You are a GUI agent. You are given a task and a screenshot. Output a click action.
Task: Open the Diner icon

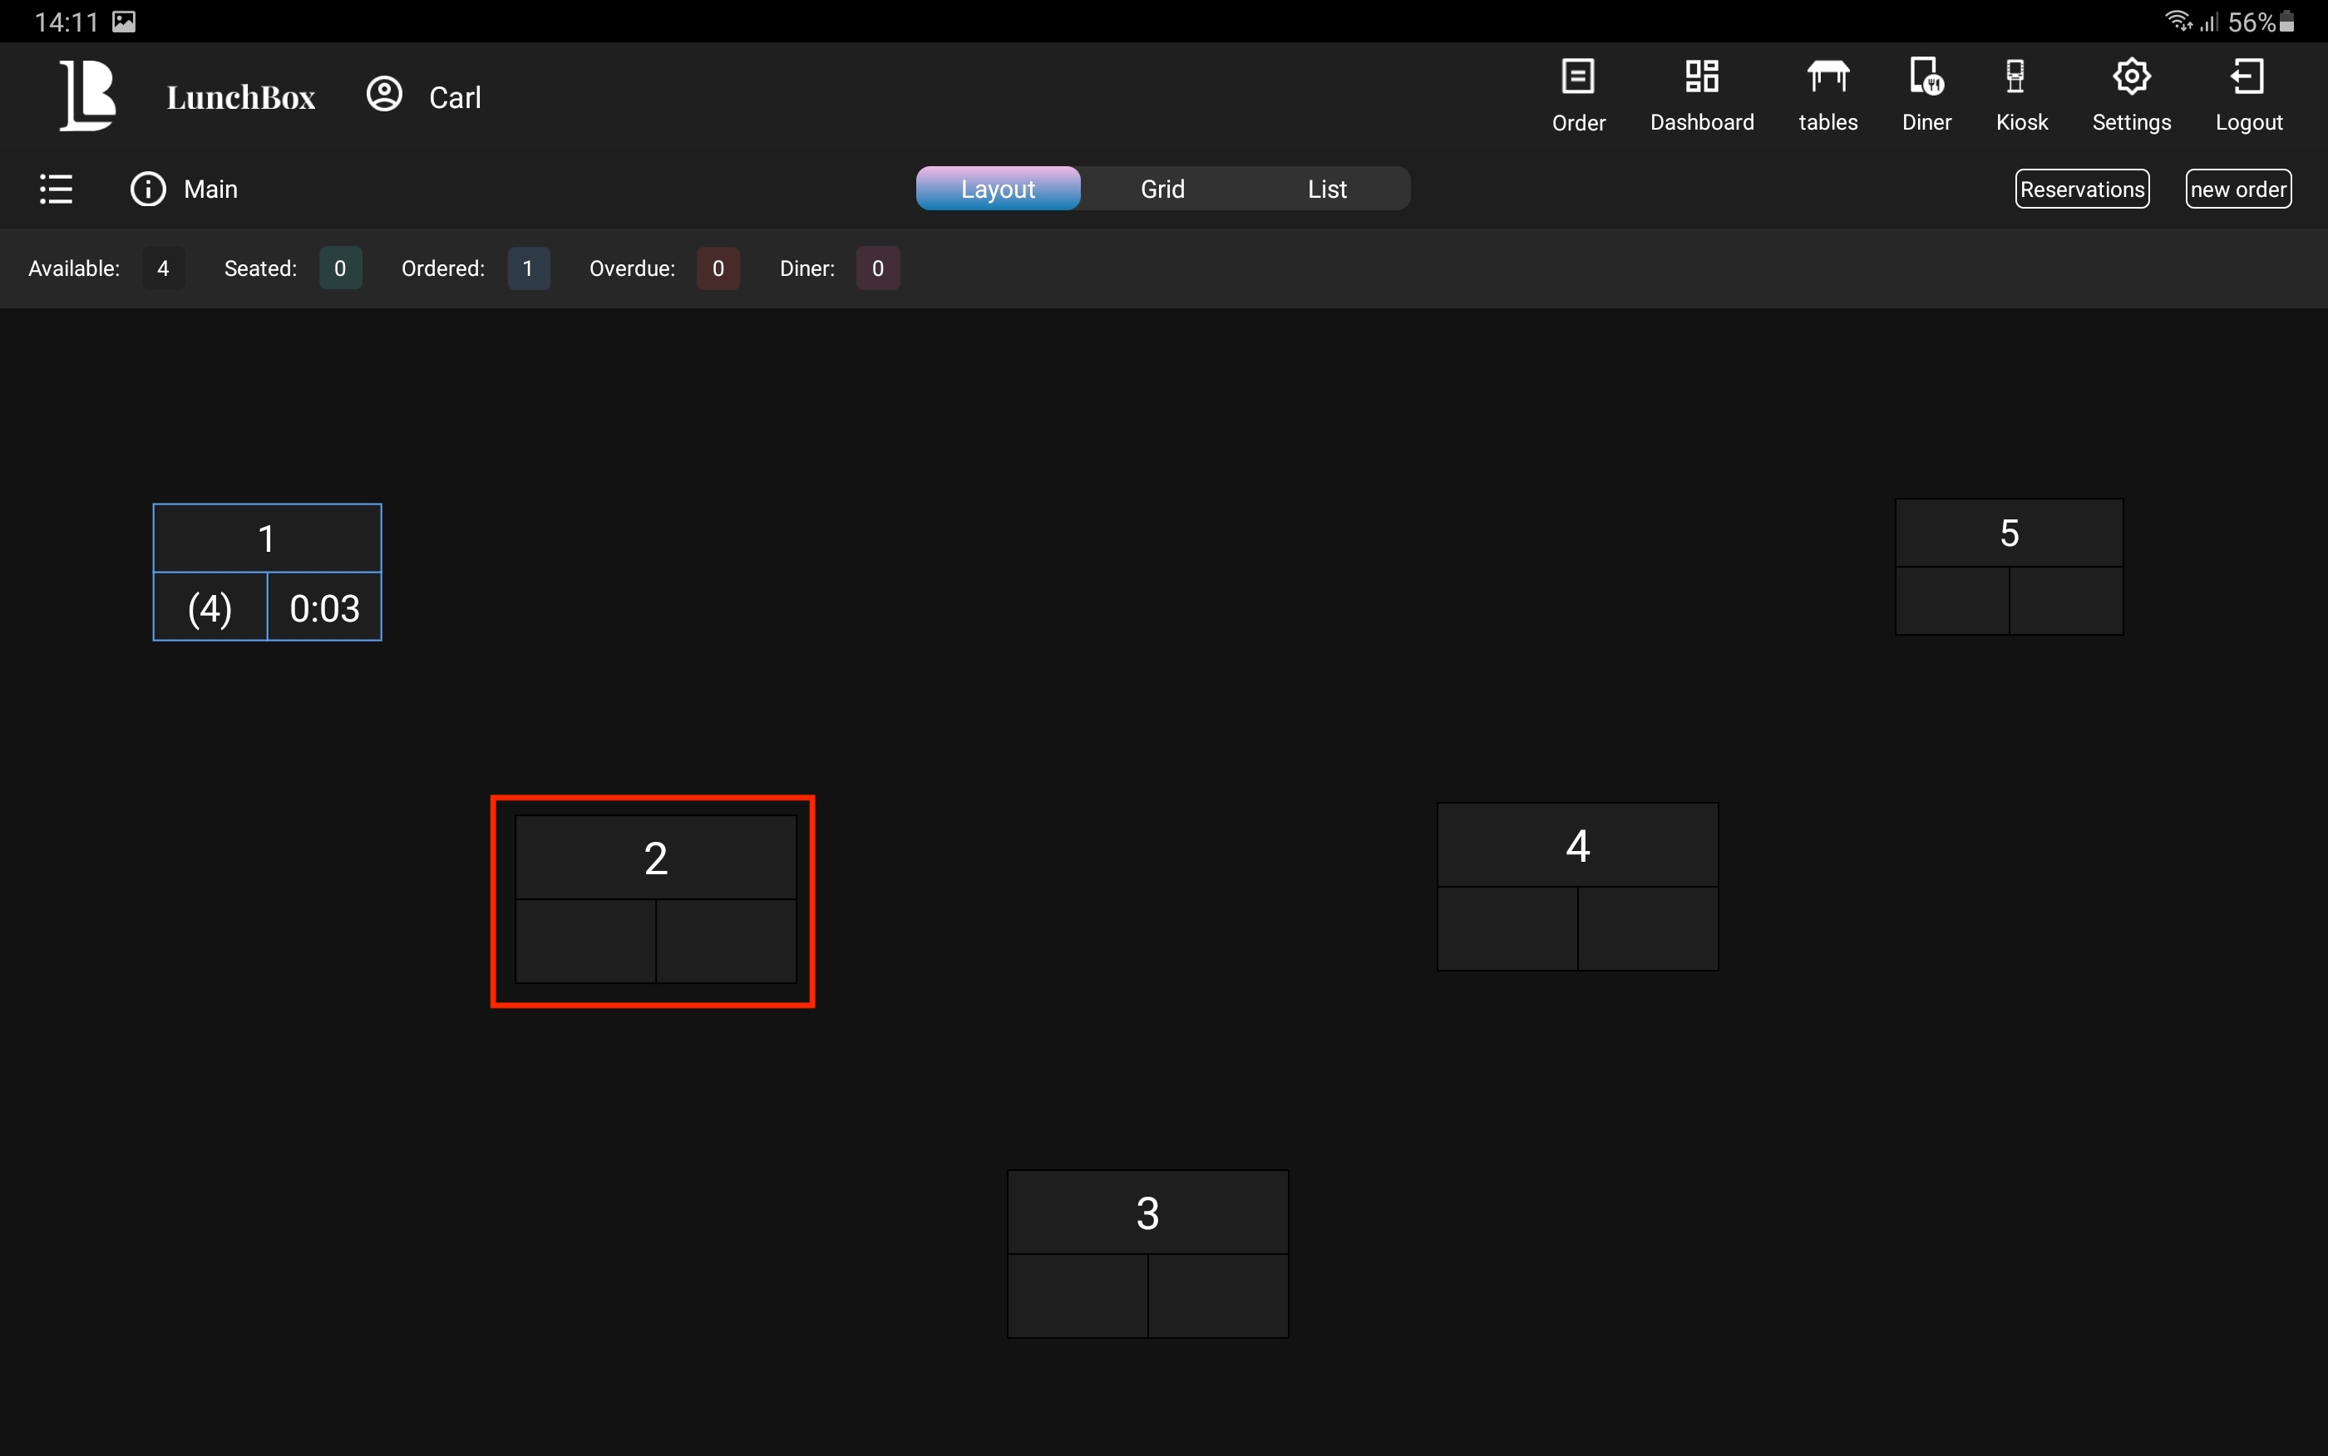pyautogui.click(x=1926, y=77)
